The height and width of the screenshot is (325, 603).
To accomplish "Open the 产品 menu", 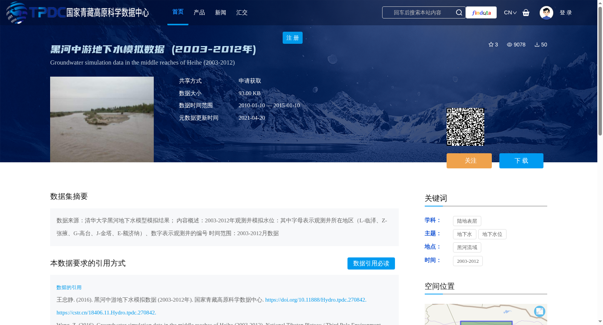I will (199, 12).
